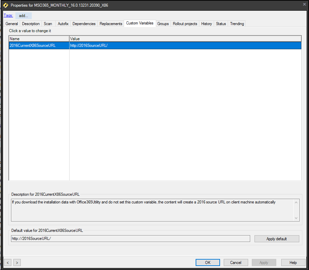Image resolution: width=309 pixels, height=270 pixels.
Task: Open the Tags link
Action: (8, 15)
